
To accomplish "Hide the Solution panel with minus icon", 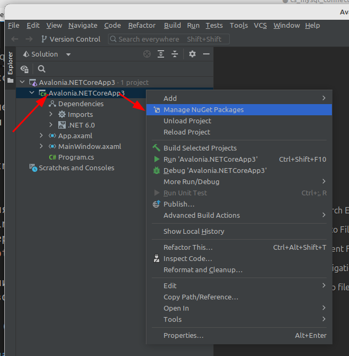I will [x=206, y=54].
